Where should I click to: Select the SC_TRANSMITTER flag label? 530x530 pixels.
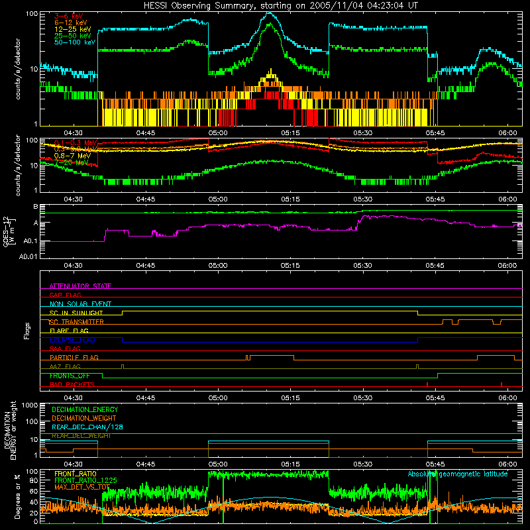(x=77, y=322)
